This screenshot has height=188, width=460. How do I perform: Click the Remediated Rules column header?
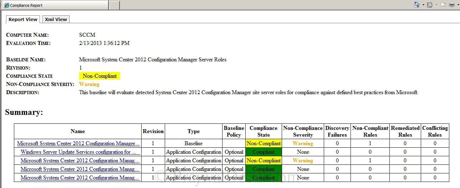coord(405,131)
